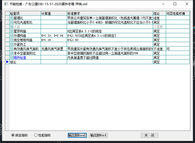Expand the 外墙构造 plus icon

12,36
